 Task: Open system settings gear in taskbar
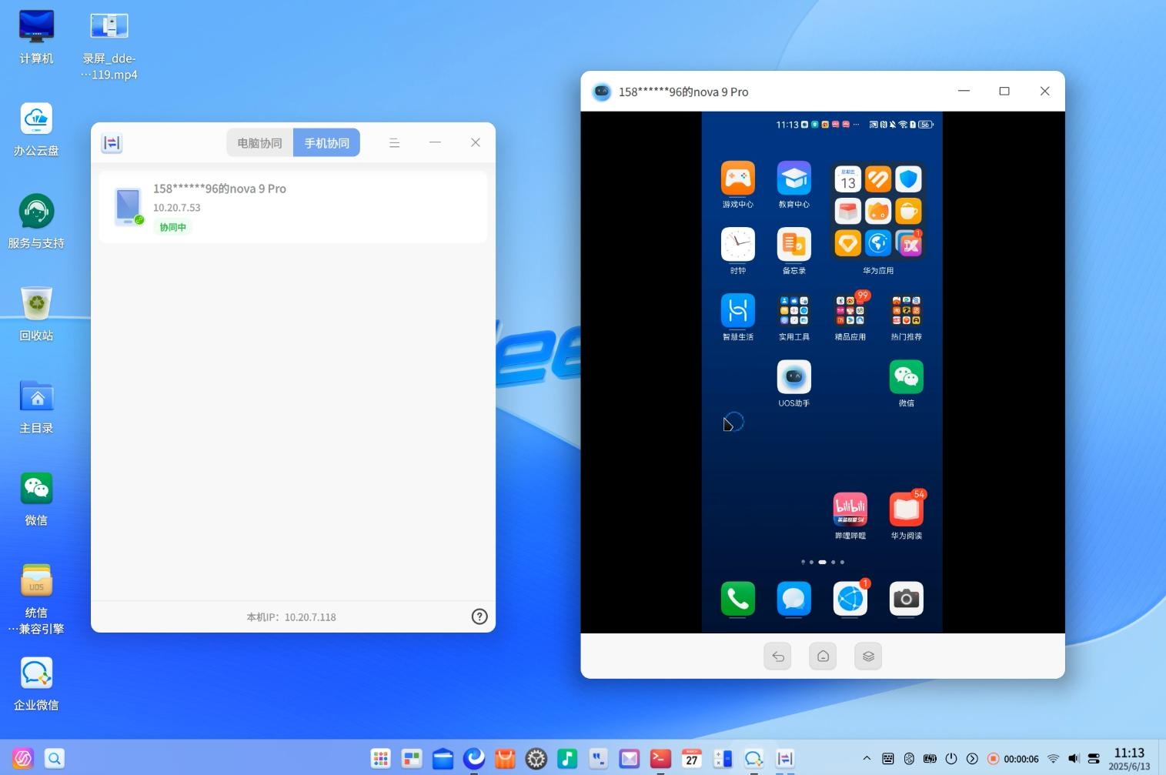point(536,758)
